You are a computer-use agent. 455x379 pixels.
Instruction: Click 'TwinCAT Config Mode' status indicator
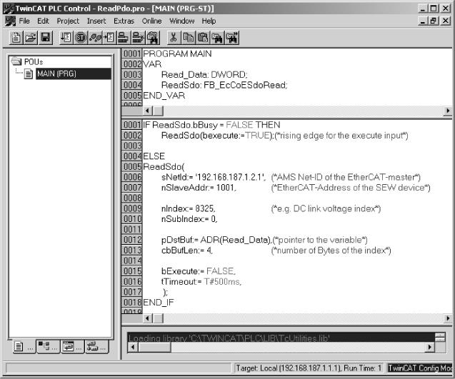click(x=420, y=368)
